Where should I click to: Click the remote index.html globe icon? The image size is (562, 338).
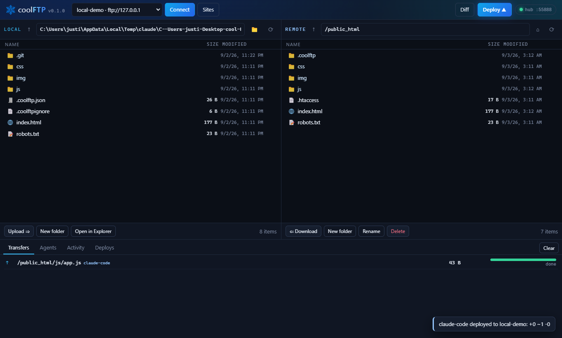[x=291, y=111]
